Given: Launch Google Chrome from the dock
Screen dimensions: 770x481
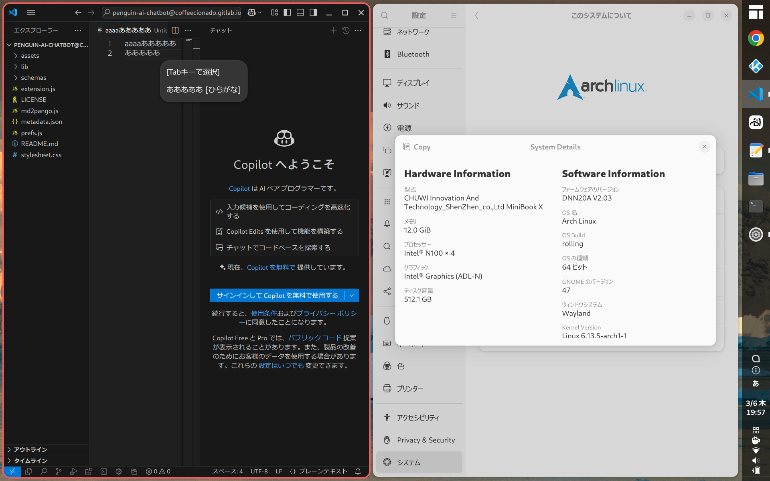Looking at the screenshot, I should click(756, 38).
